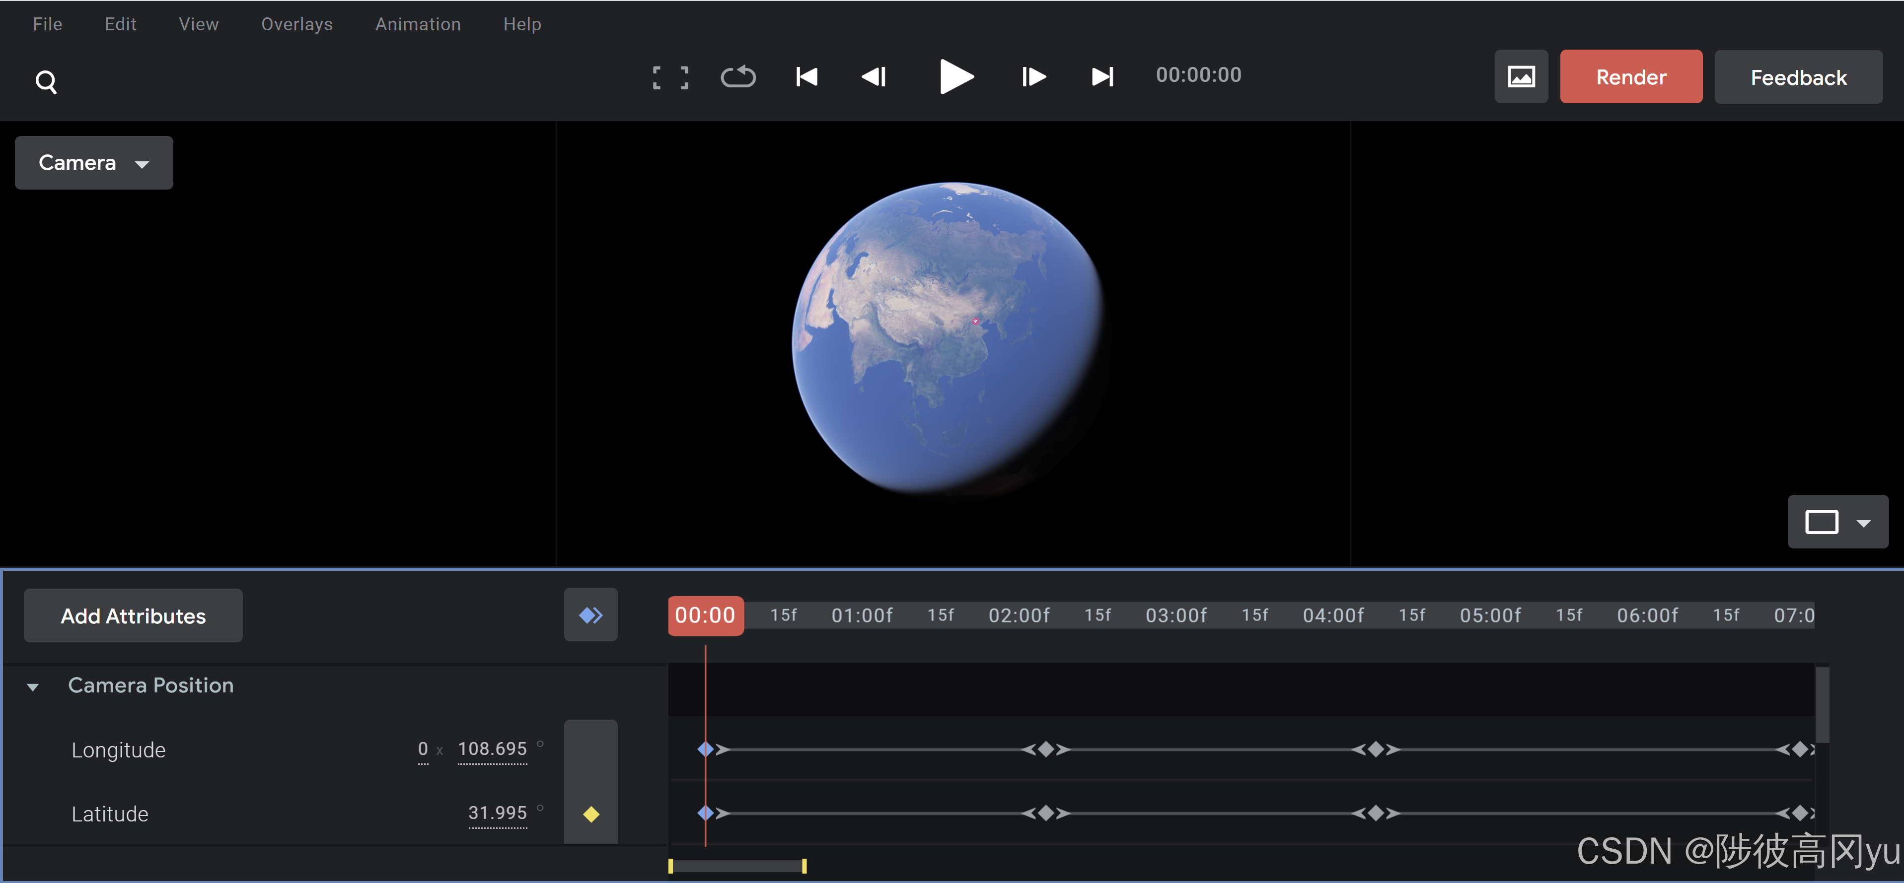This screenshot has width=1904, height=883.
Task: Jump to the last keyframe
Action: coord(1102,77)
